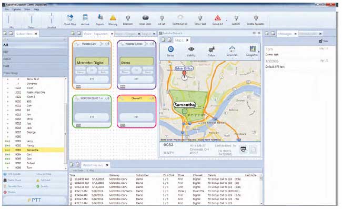Click PTT on the NORCOM DEMO tile
Image resolution: width=342 pixels, height=209 pixels.
pos(92,117)
